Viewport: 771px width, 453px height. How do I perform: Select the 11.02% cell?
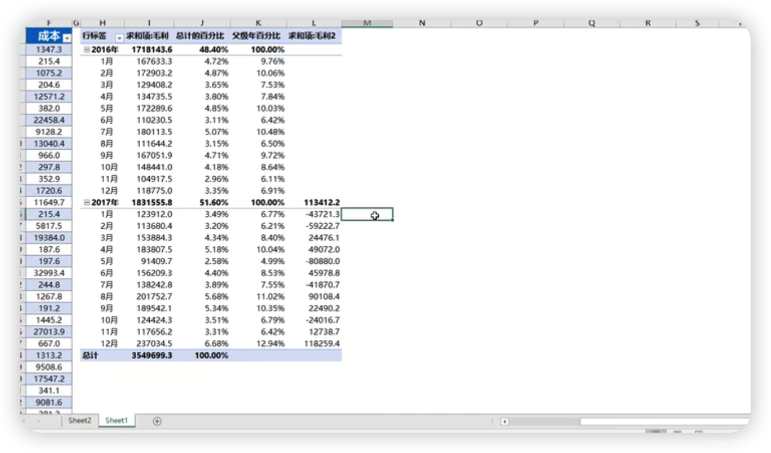258,297
